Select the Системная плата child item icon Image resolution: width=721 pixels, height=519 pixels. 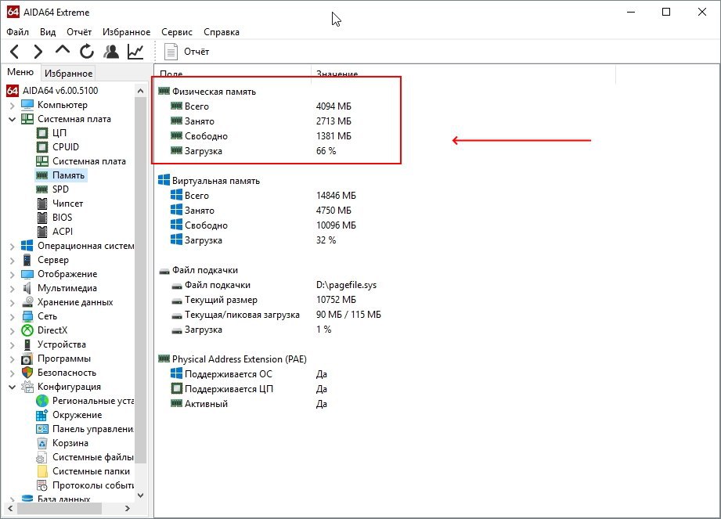[x=41, y=161]
